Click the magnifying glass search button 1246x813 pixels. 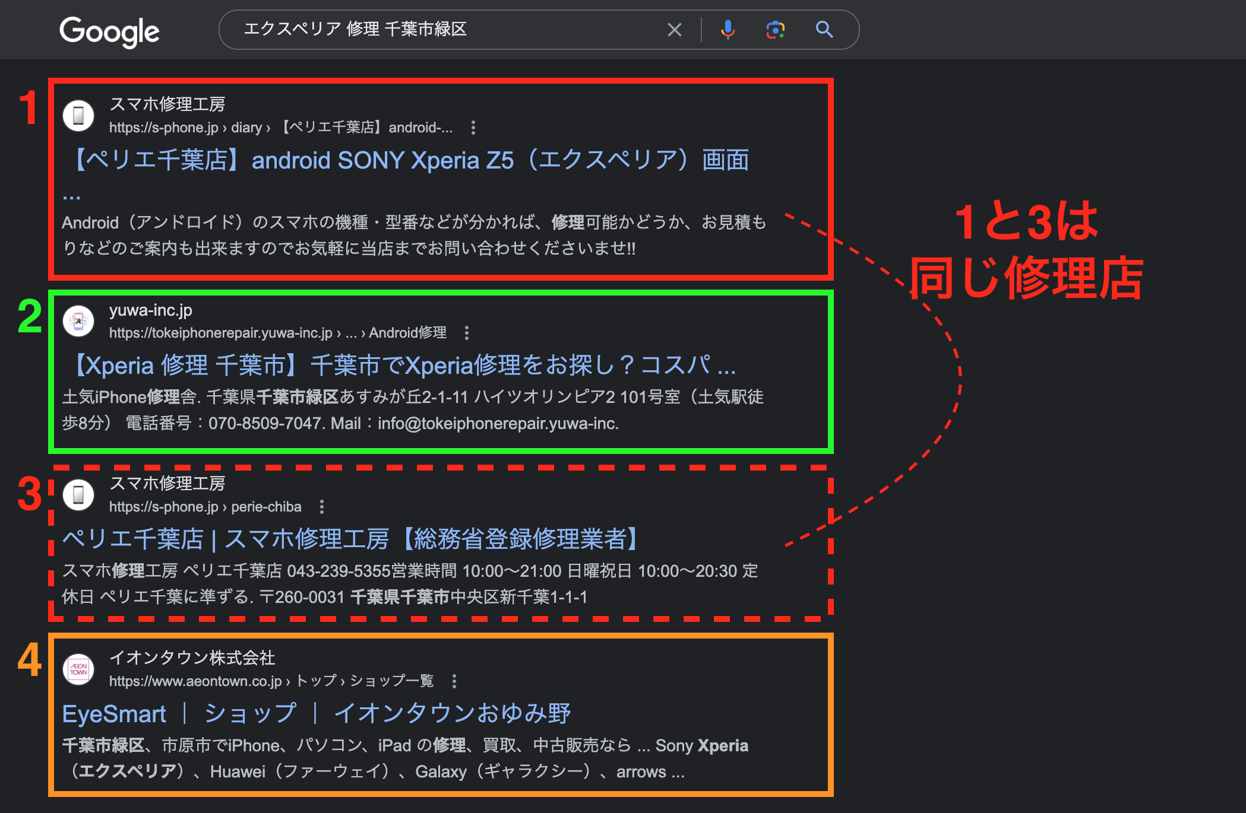pyautogui.click(x=824, y=30)
